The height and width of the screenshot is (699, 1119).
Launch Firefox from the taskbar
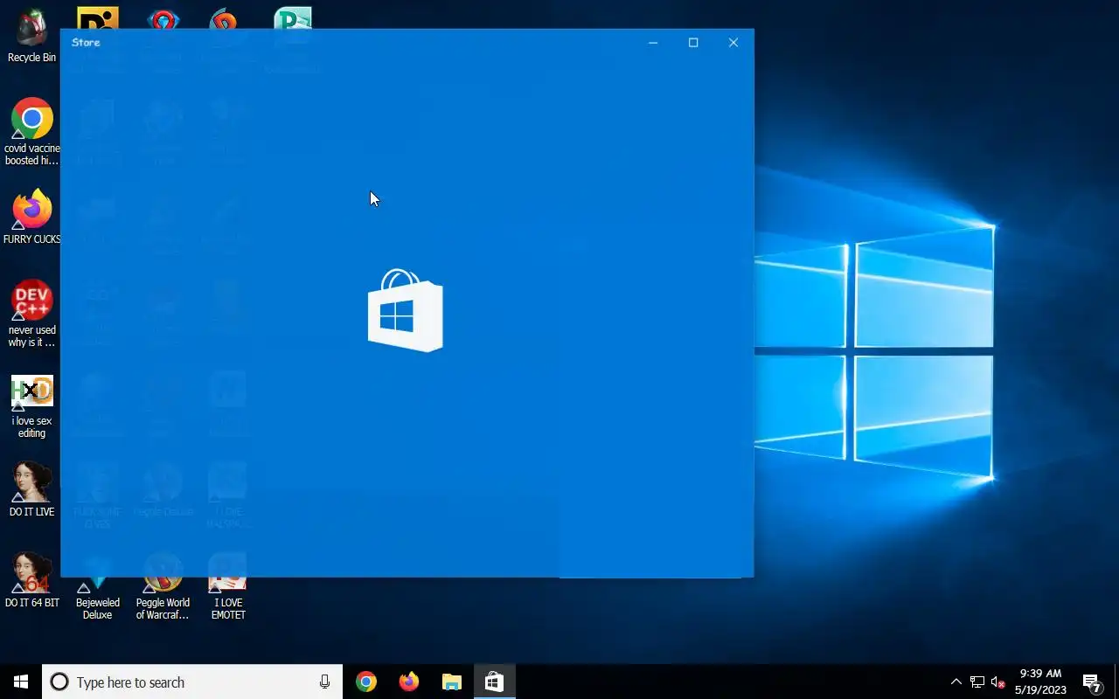coord(408,682)
